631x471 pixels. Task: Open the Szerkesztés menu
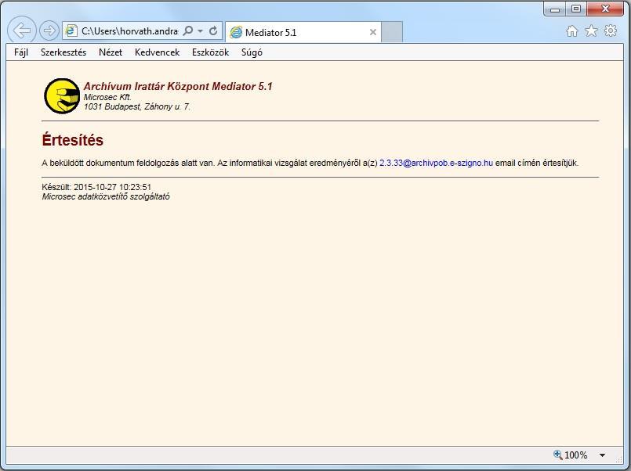pyautogui.click(x=63, y=52)
